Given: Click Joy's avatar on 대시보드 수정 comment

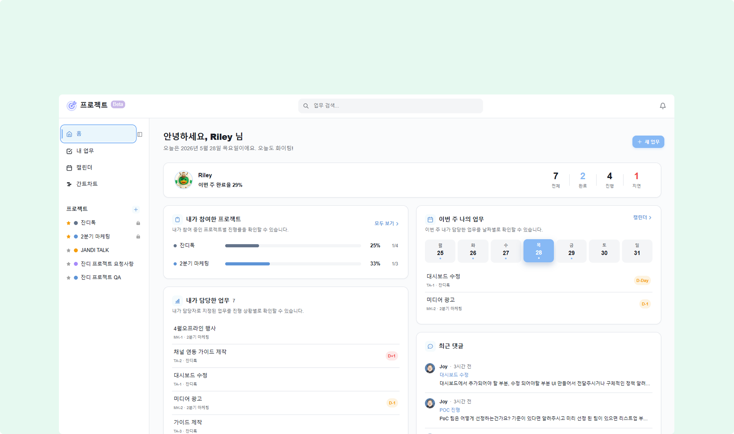Looking at the screenshot, I should click(x=430, y=368).
